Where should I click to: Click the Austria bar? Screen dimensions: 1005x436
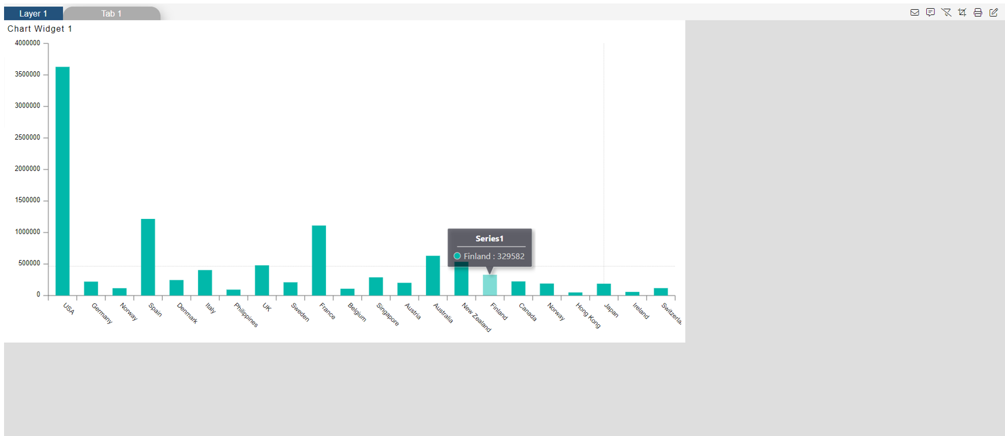(405, 289)
